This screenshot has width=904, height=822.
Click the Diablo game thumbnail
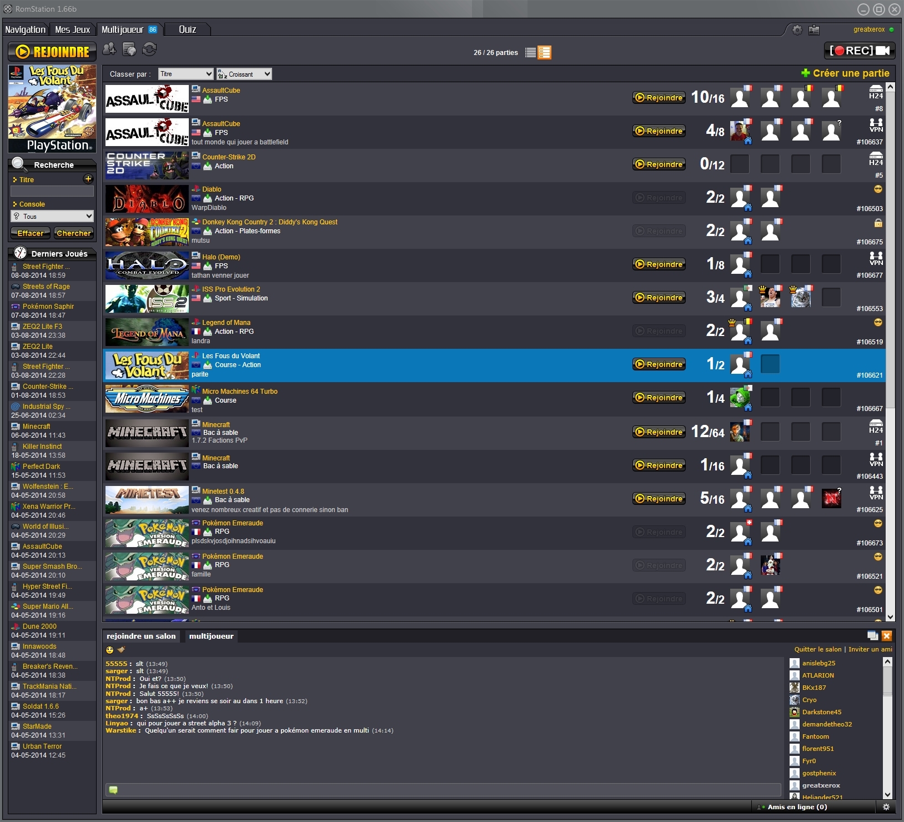coord(147,199)
